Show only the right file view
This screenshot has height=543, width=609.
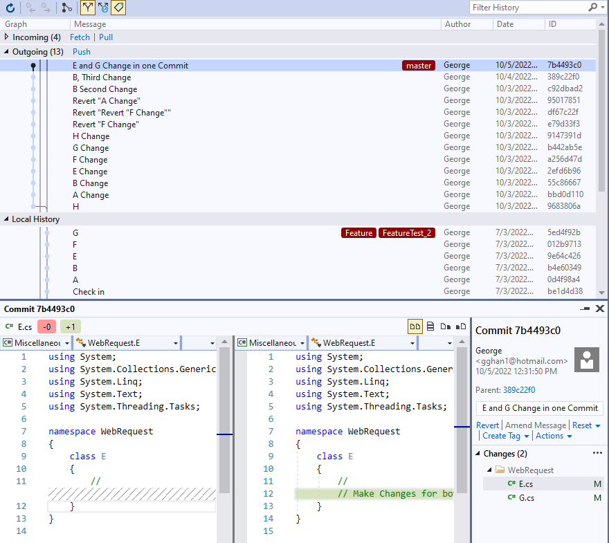coord(460,326)
